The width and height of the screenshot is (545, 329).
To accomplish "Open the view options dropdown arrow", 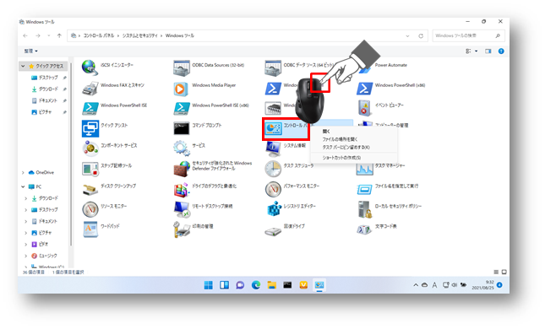I will click(x=477, y=51).
